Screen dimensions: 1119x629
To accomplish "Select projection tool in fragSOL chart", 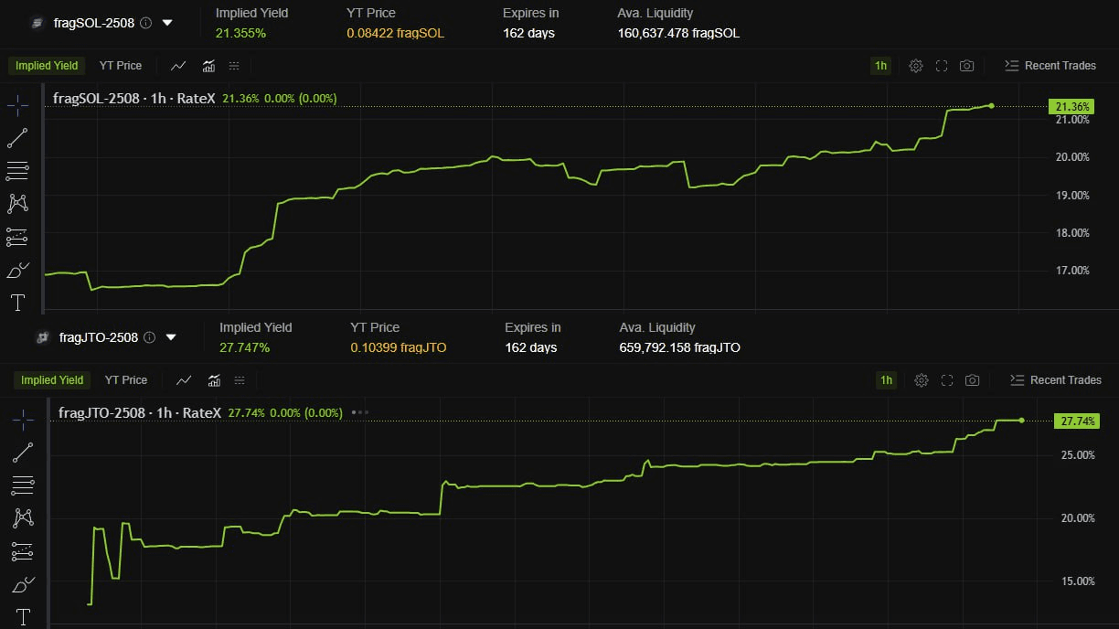I will [17, 237].
